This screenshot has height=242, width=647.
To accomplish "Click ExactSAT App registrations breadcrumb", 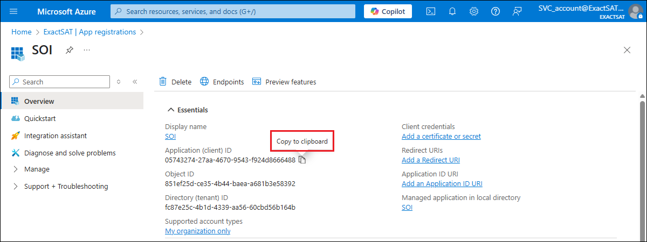I will click(x=90, y=32).
